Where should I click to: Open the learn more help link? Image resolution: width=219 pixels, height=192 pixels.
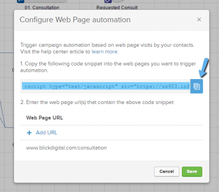[105, 52]
